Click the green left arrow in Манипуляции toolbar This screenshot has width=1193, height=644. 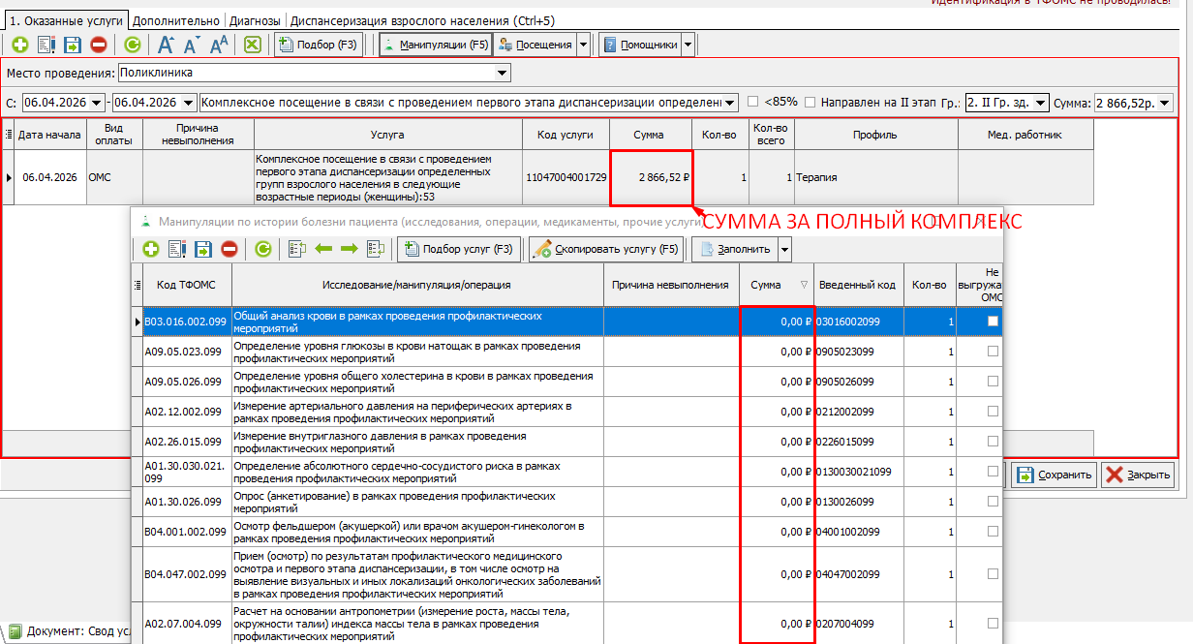(323, 249)
